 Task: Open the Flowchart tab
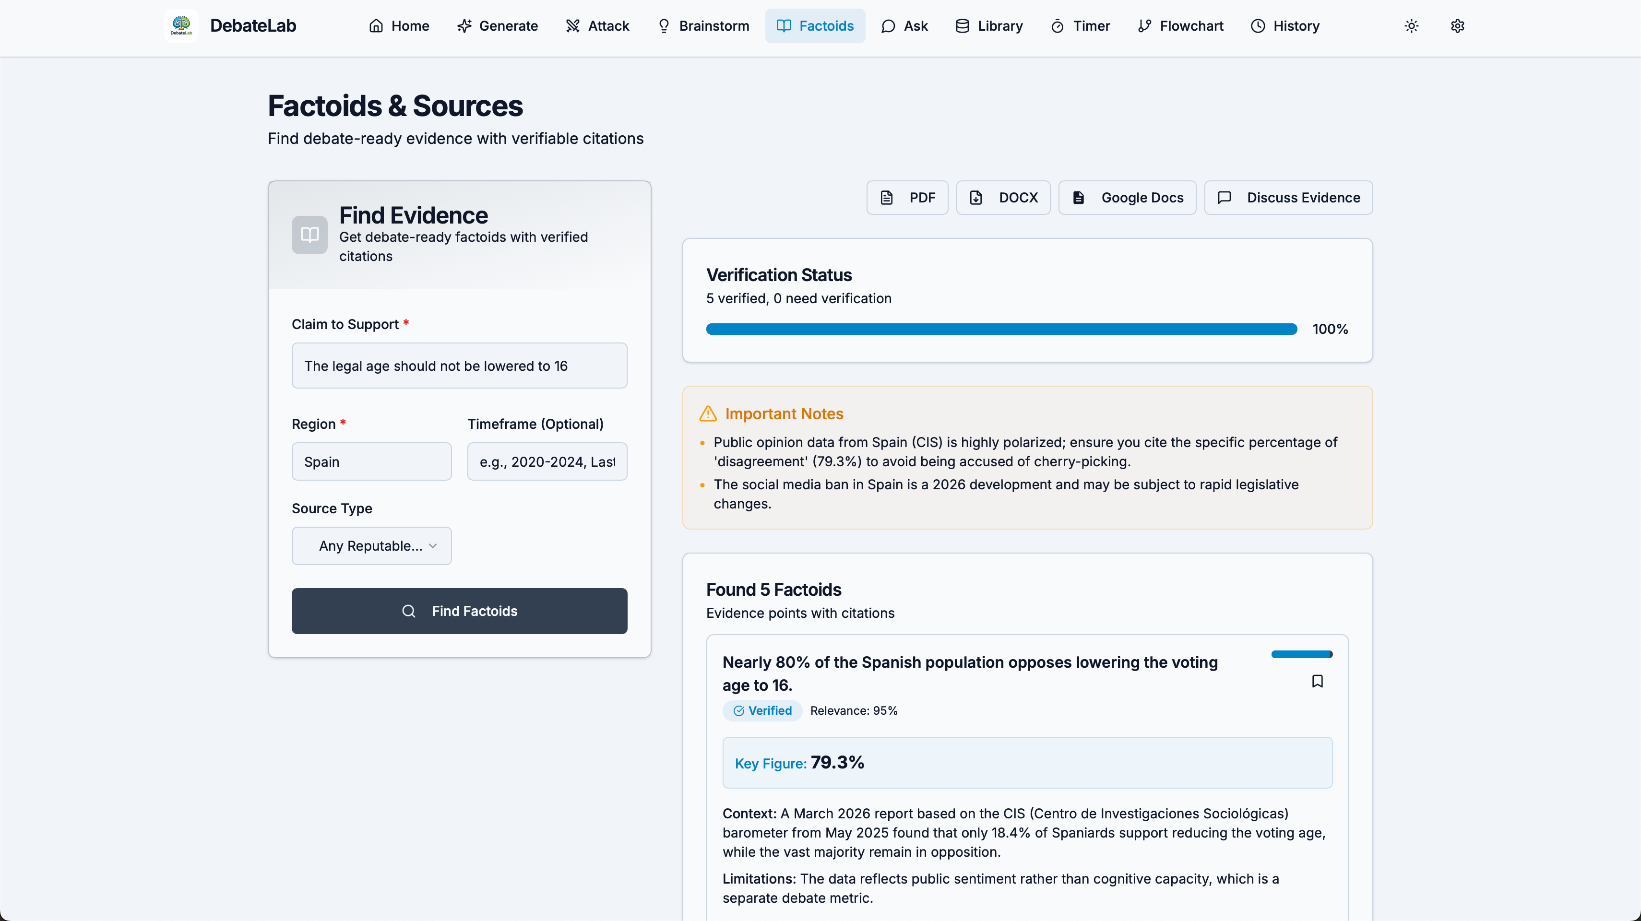(x=1180, y=26)
